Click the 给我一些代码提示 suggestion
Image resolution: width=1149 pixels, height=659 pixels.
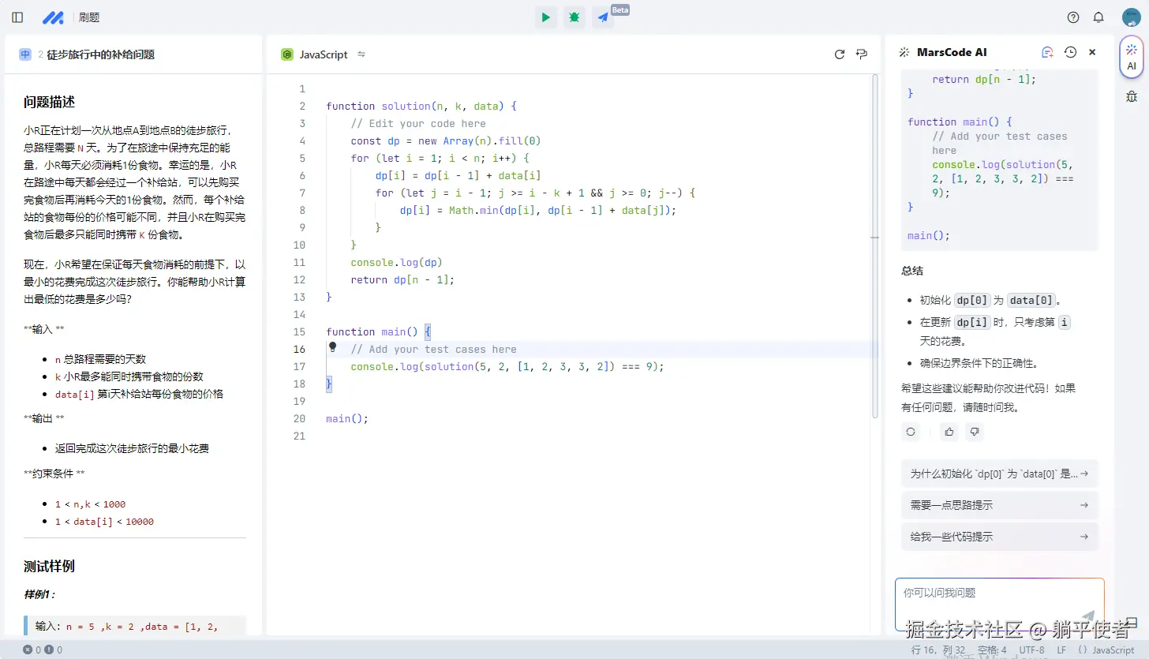pyautogui.click(x=999, y=537)
